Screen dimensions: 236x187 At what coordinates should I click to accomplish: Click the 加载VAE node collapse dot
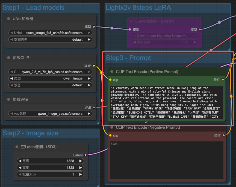click(x=9, y=100)
